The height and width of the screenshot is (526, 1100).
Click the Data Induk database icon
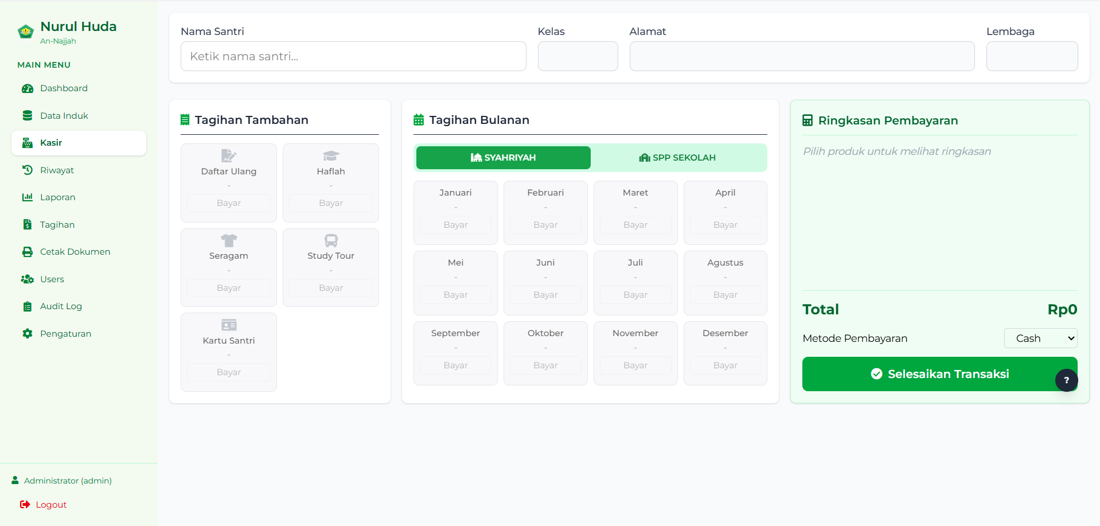point(27,116)
